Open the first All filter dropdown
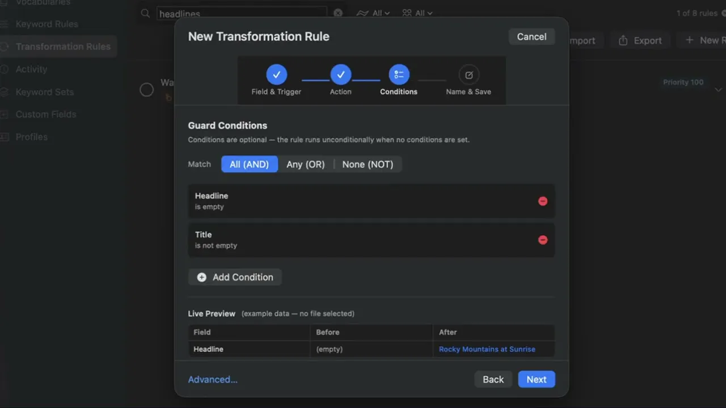The height and width of the screenshot is (408, 726). click(x=373, y=13)
